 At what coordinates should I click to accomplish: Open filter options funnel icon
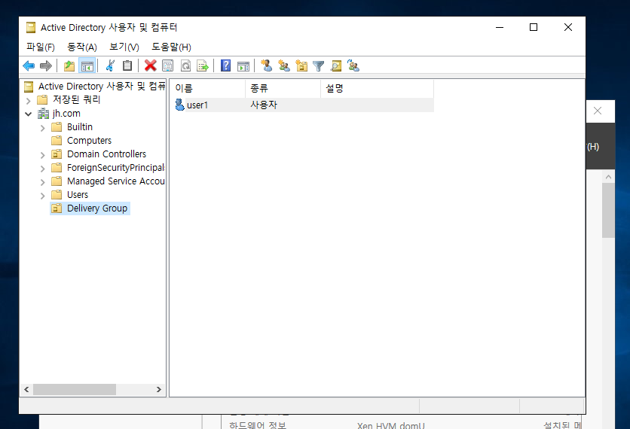[x=318, y=66]
